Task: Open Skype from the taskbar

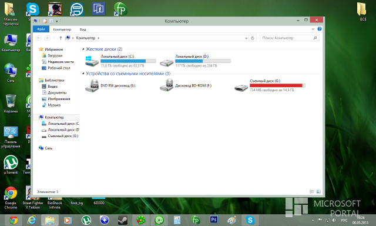Action: [x=250, y=220]
